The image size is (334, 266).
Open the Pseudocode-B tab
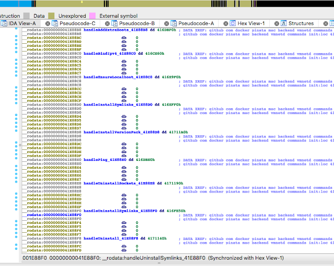[x=137, y=23]
